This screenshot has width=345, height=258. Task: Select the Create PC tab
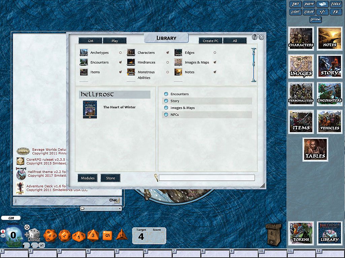(x=211, y=41)
